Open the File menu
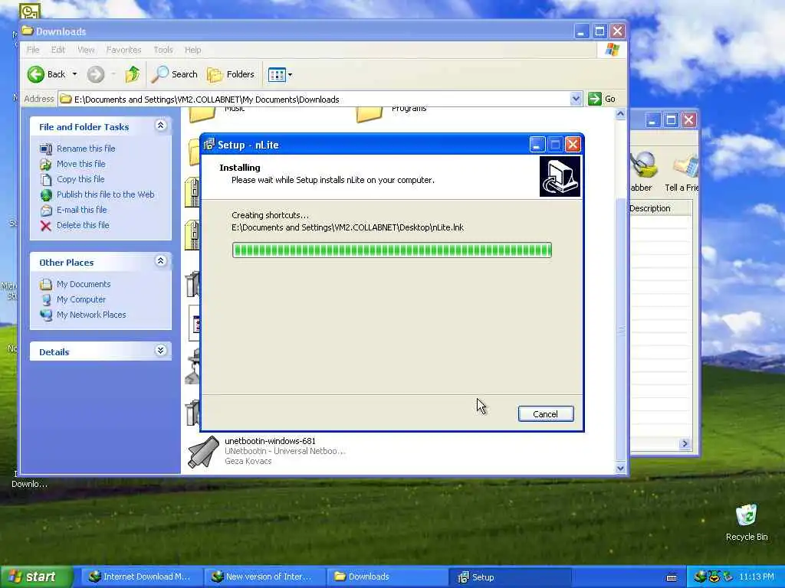 click(x=33, y=50)
